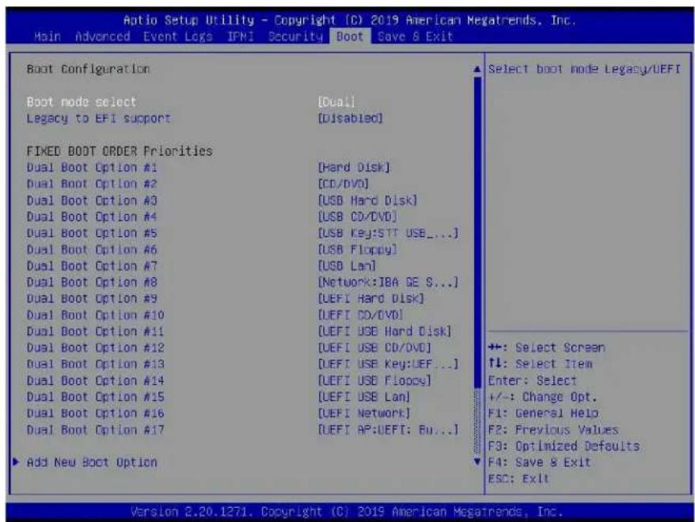The width and height of the screenshot is (695, 522).
Task: Change the [Dual] boot mode value
Action: pyautogui.click(x=336, y=102)
